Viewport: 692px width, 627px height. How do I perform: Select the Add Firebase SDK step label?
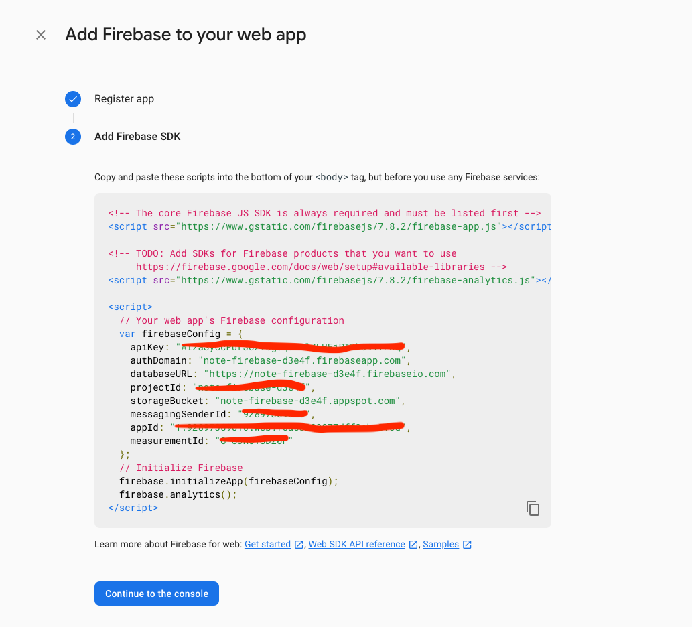click(137, 137)
